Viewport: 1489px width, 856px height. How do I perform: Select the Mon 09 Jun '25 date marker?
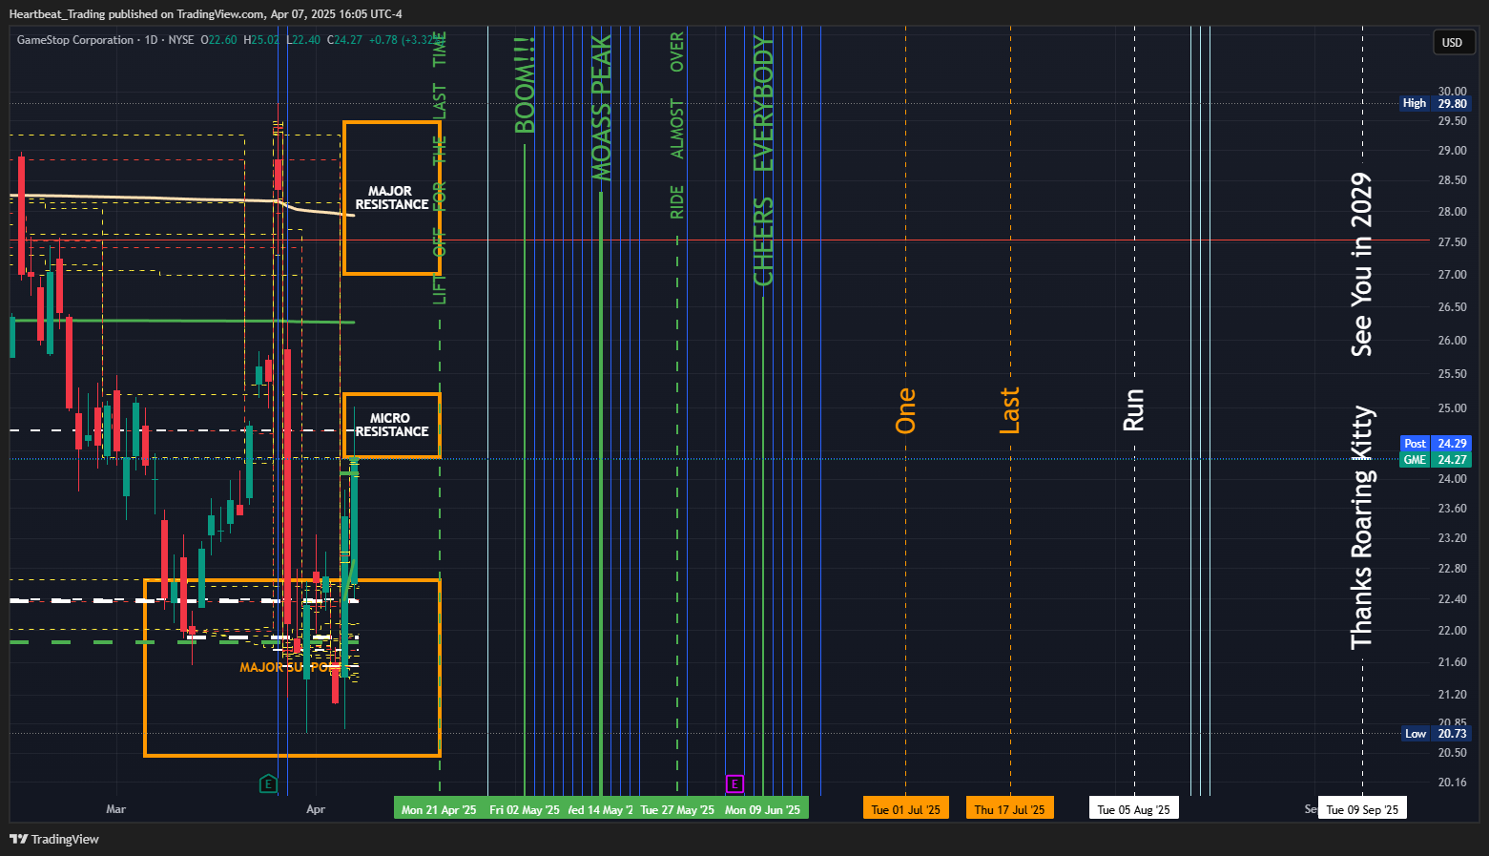pos(763,809)
